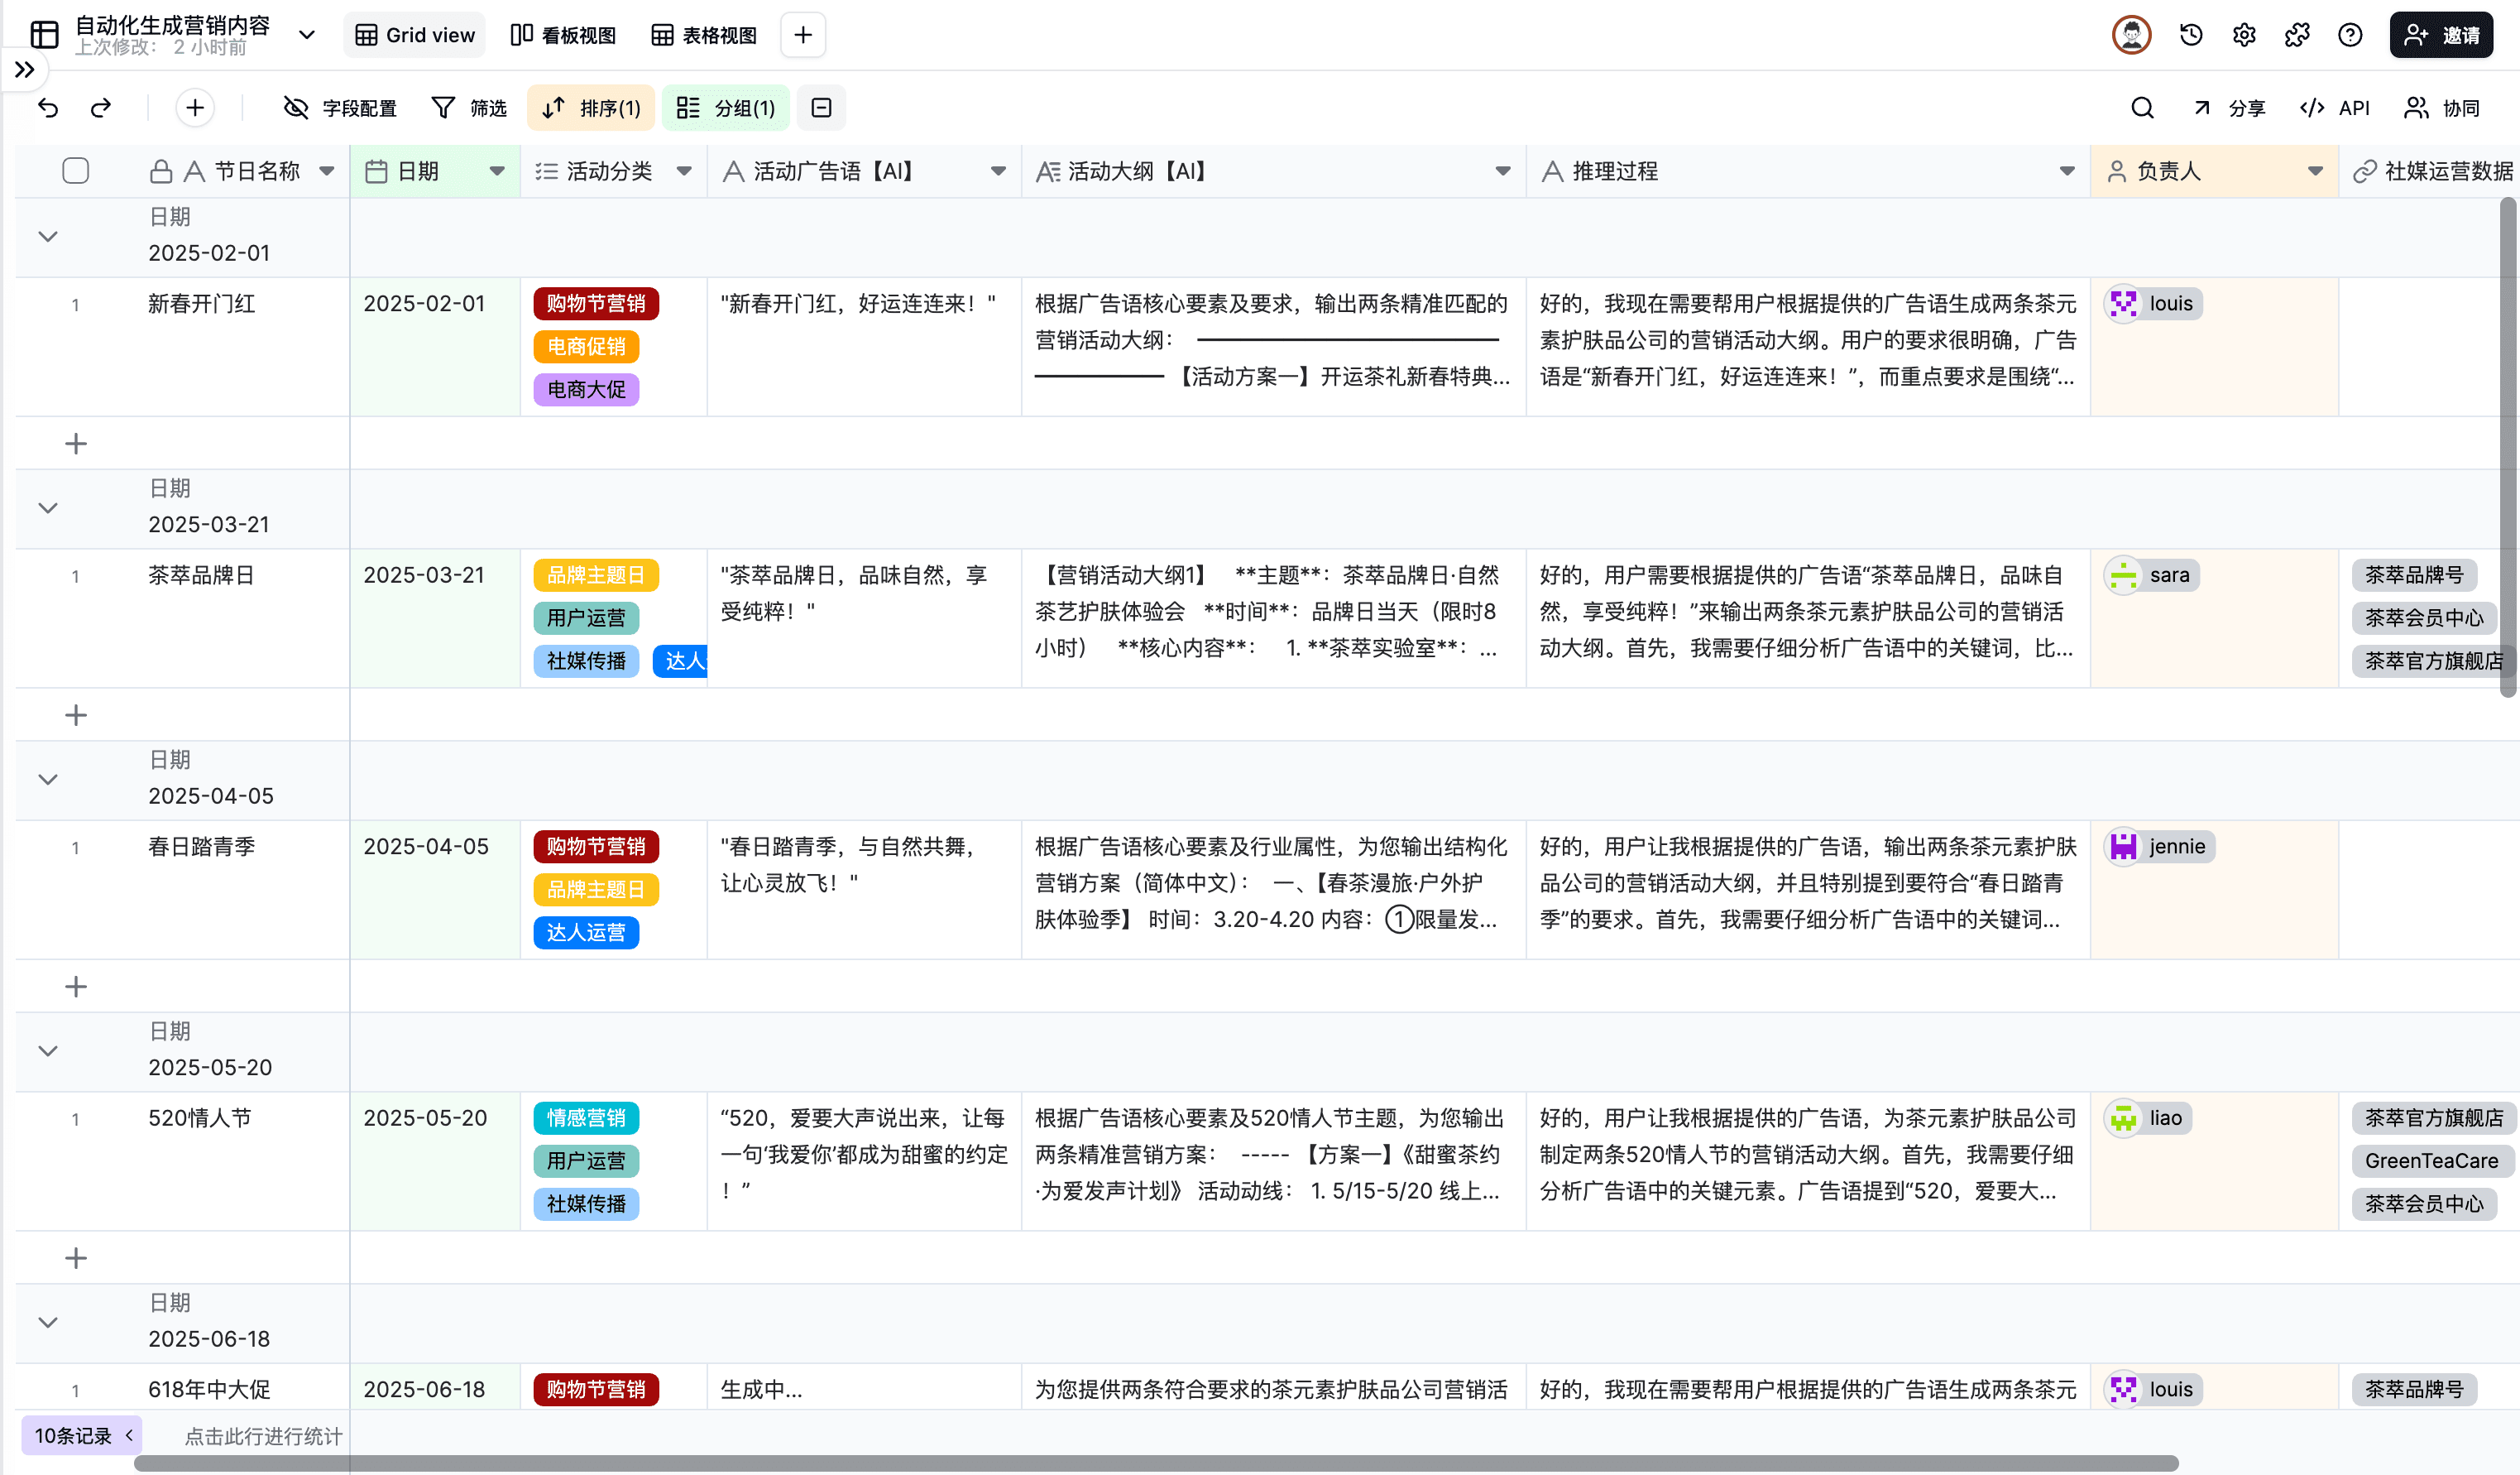This screenshot has width=2520, height=1475.
Task: Click the API icon
Action: [x=2334, y=107]
